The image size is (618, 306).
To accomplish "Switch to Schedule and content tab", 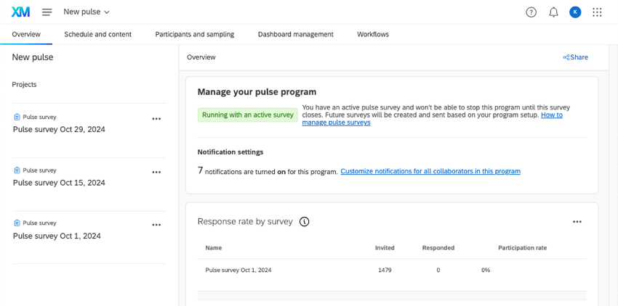I will (97, 34).
